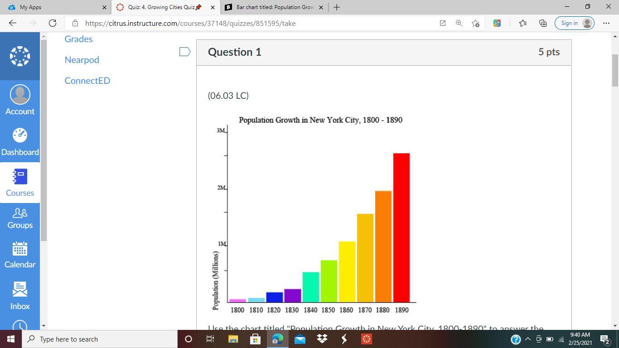Flag Question 1 for review

pyautogui.click(x=185, y=52)
